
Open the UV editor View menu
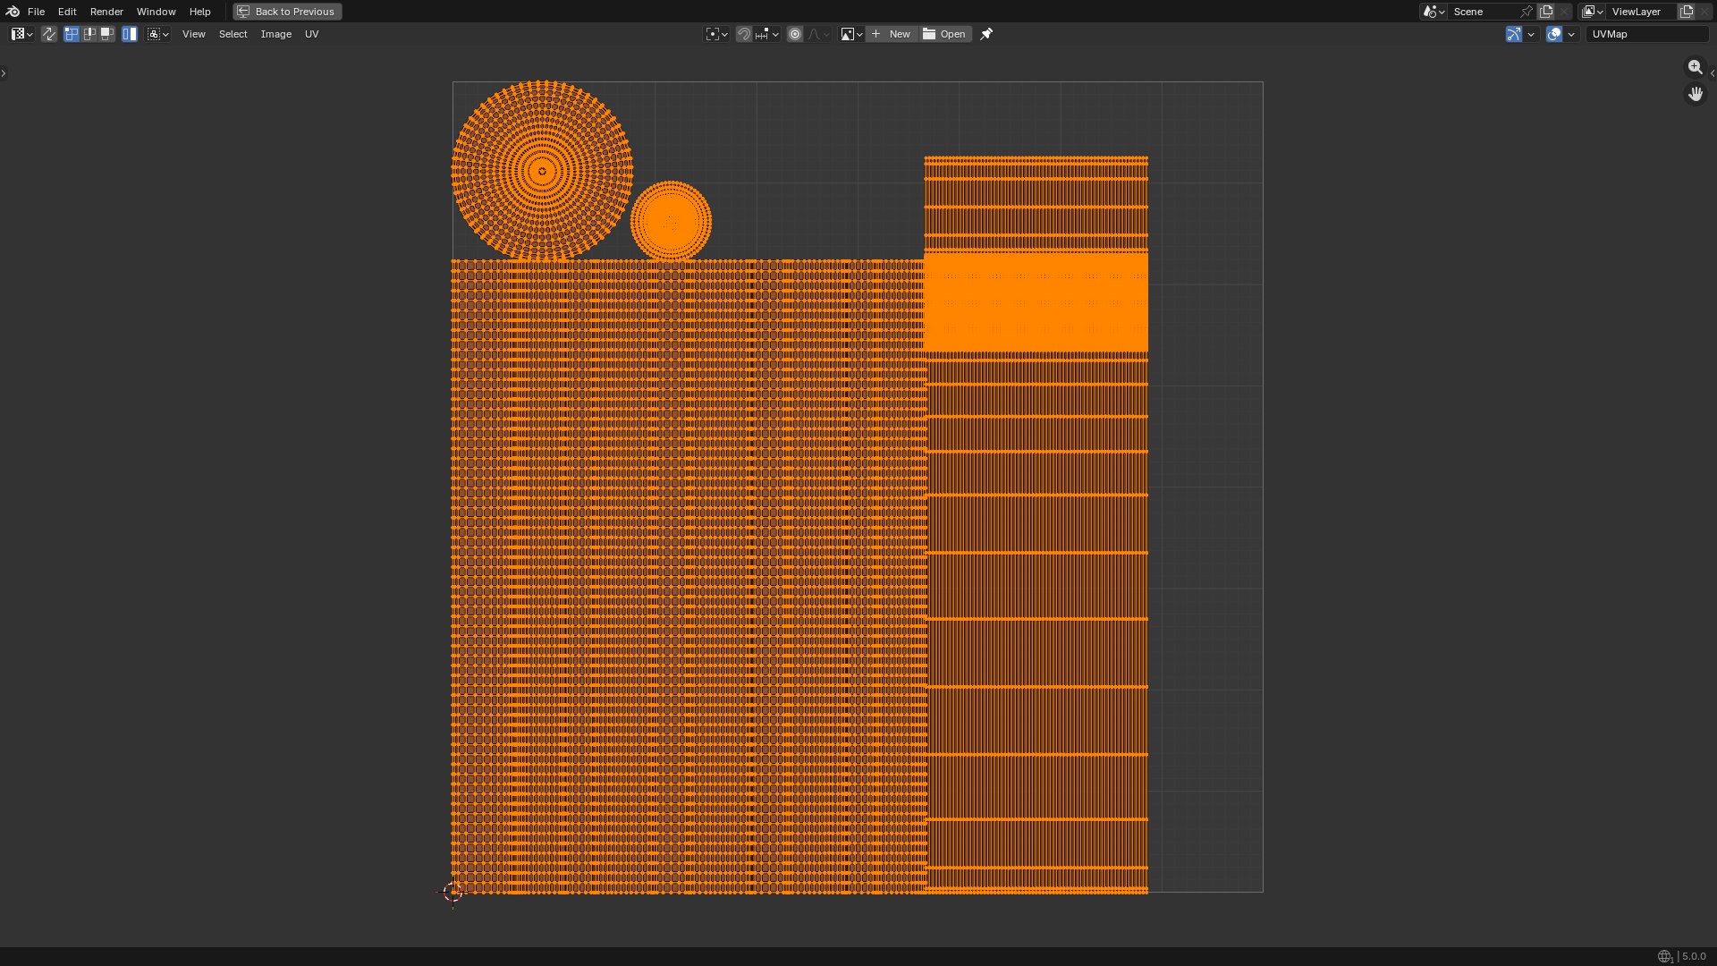193,34
